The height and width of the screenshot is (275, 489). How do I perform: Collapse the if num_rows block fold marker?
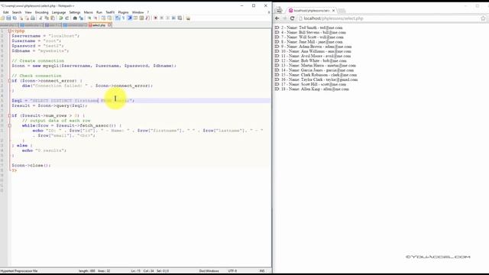[10, 115]
